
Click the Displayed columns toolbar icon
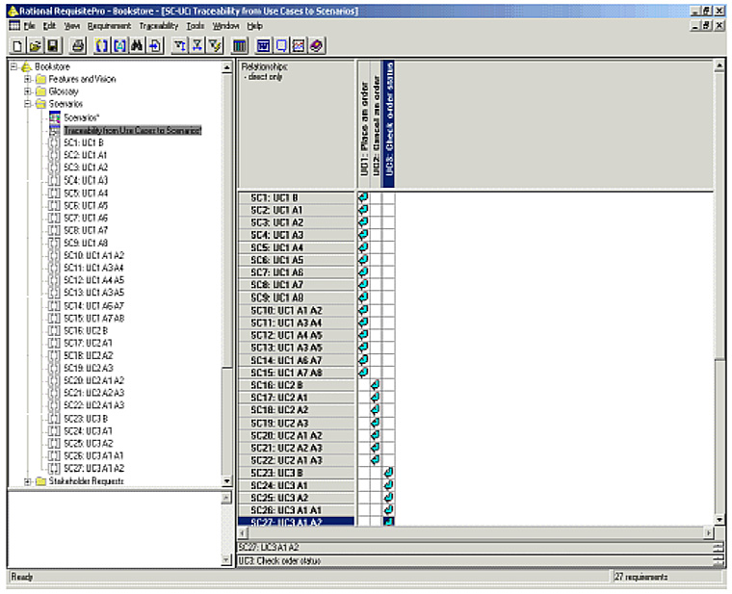240,45
